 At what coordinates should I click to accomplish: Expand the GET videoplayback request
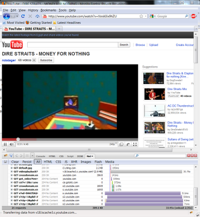11,171
